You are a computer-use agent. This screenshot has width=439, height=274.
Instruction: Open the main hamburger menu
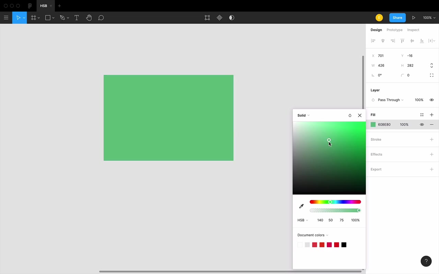[6, 18]
